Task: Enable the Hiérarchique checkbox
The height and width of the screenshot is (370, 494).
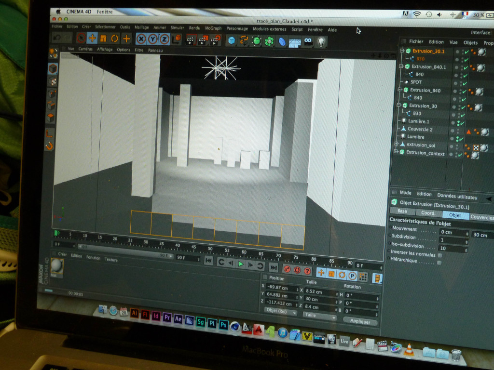Action: point(439,263)
